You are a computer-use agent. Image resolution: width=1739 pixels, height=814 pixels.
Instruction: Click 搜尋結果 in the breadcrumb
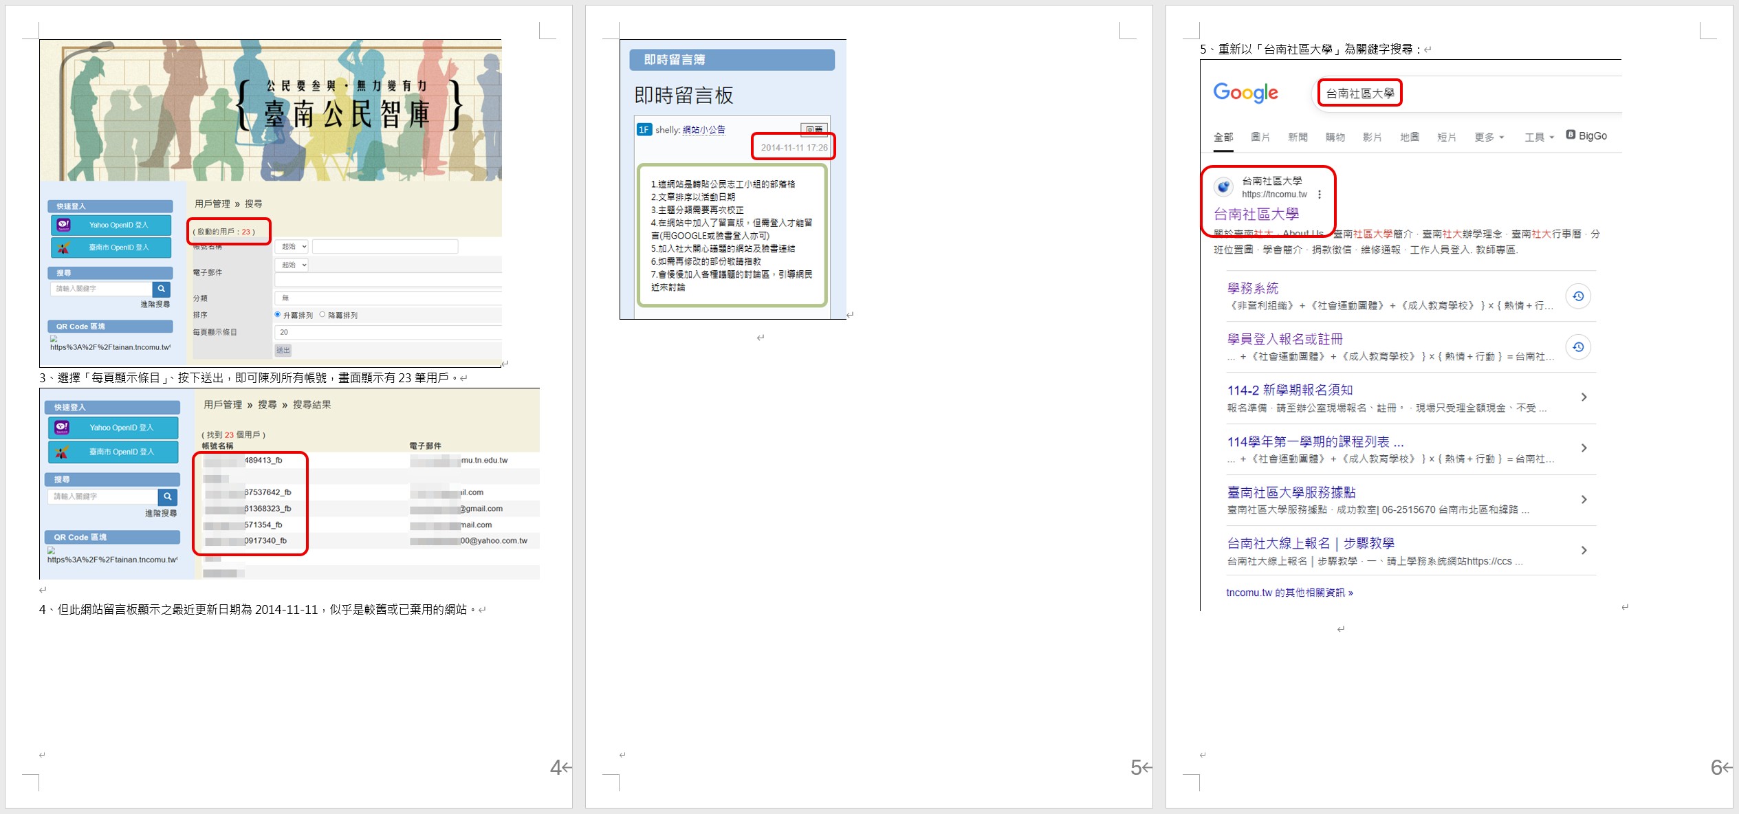pos(312,405)
